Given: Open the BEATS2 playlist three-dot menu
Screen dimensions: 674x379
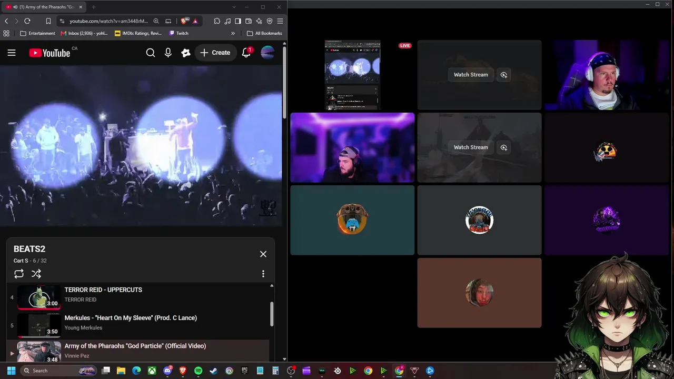Looking at the screenshot, I should [263, 274].
